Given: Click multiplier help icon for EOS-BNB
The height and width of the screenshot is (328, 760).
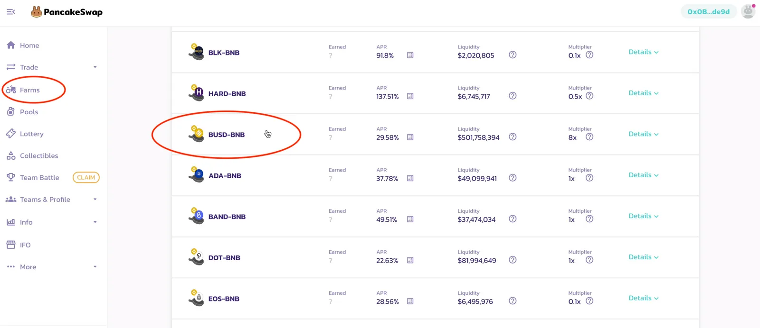Looking at the screenshot, I should tap(589, 301).
